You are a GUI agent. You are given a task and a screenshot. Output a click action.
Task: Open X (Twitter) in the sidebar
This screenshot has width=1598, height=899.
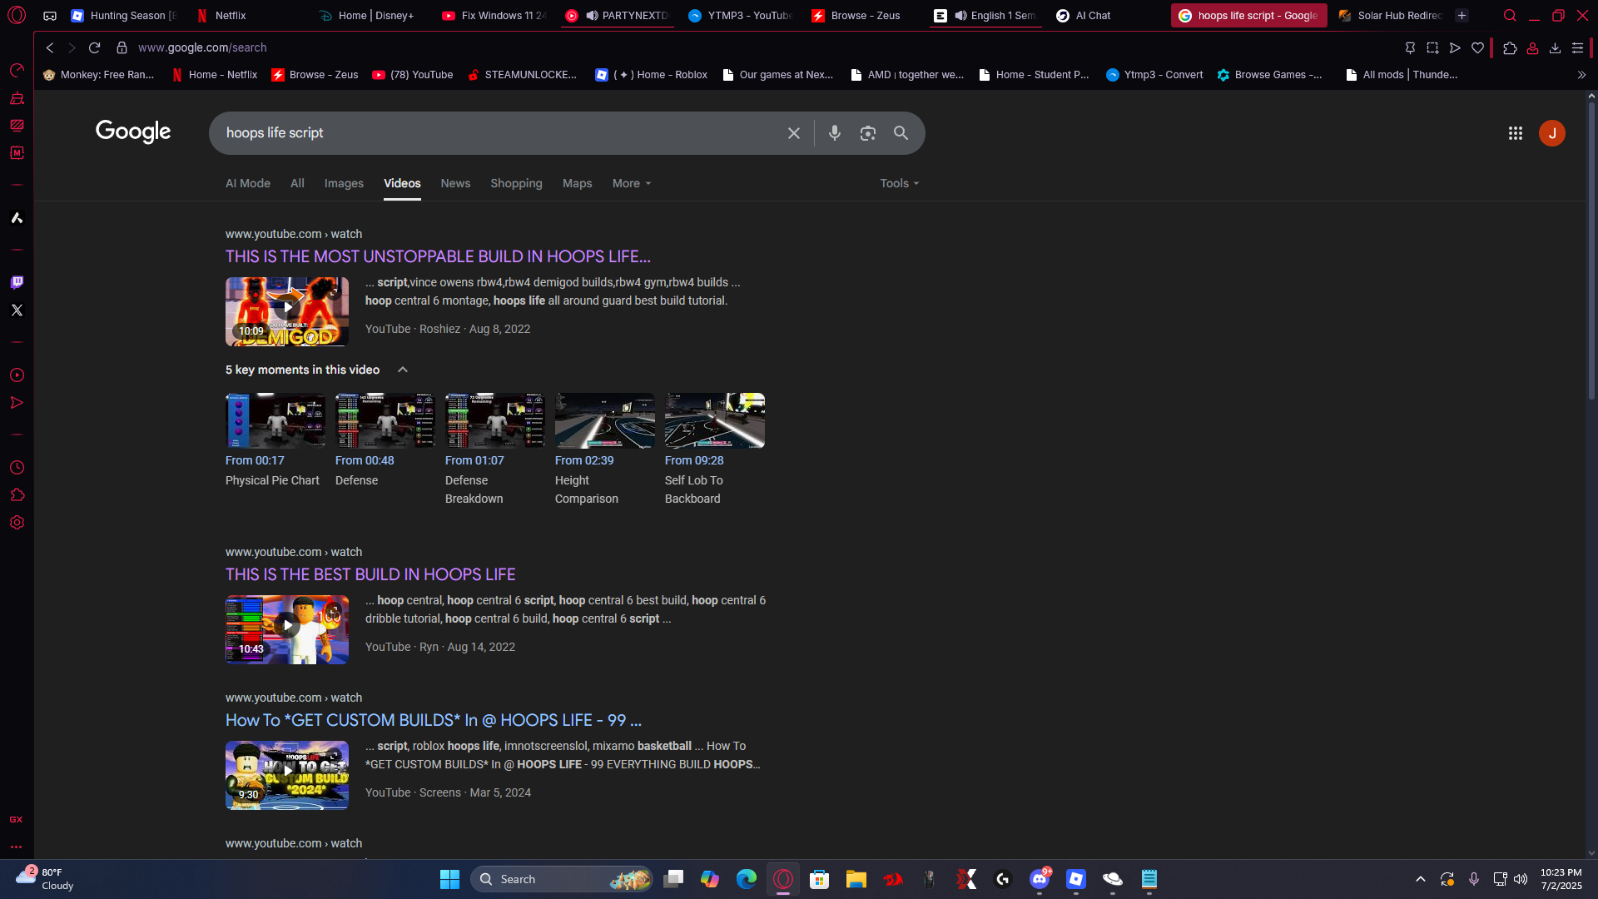[17, 310]
